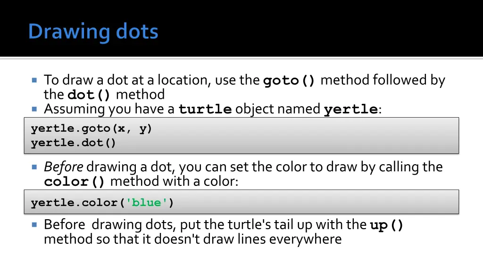Click the bold 'goto()' in first bullet

pyautogui.click(x=289, y=80)
